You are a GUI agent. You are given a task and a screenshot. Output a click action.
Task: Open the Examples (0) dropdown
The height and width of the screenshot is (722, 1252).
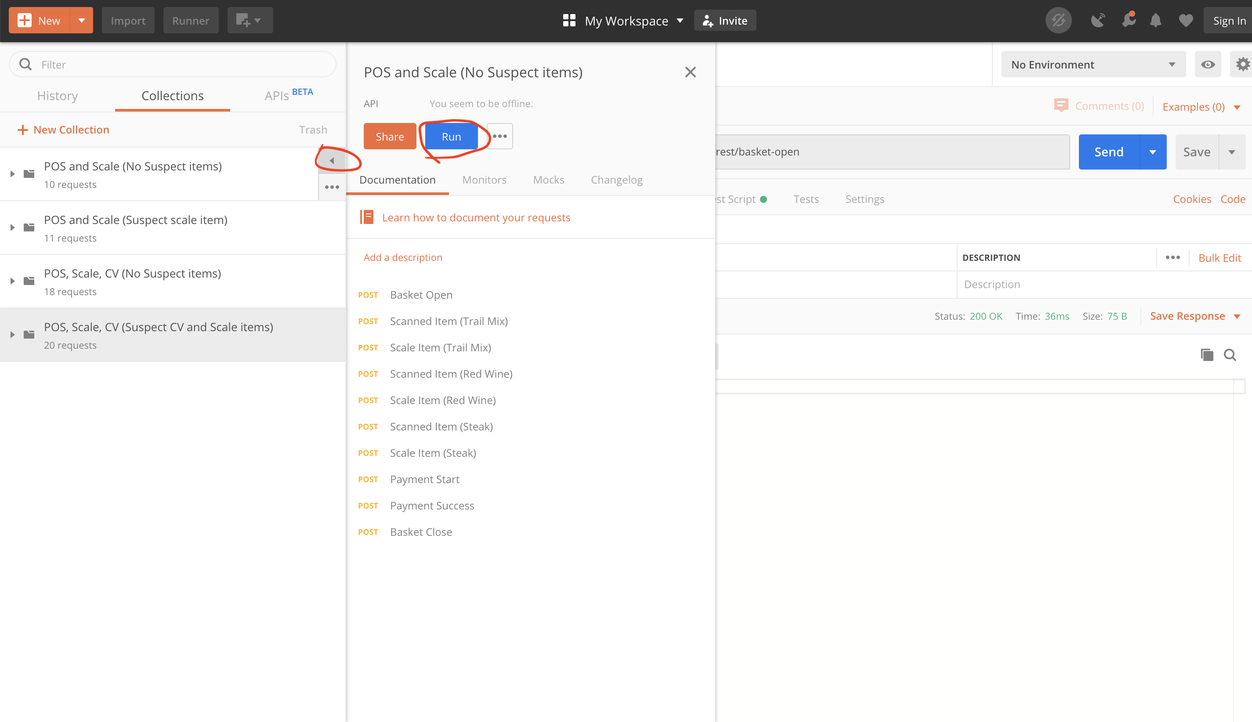[1201, 107]
